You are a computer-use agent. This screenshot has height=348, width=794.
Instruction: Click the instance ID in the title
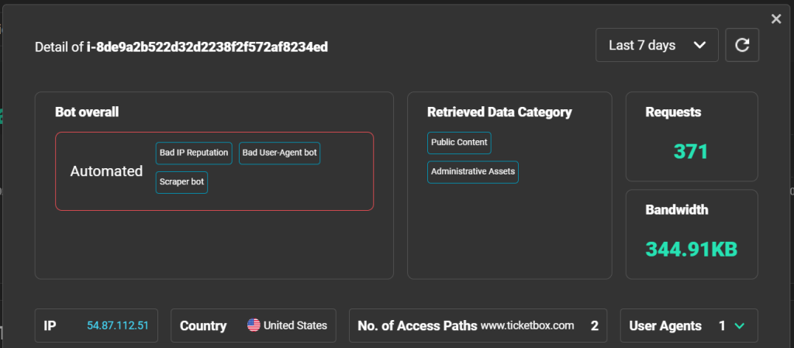click(207, 47)
